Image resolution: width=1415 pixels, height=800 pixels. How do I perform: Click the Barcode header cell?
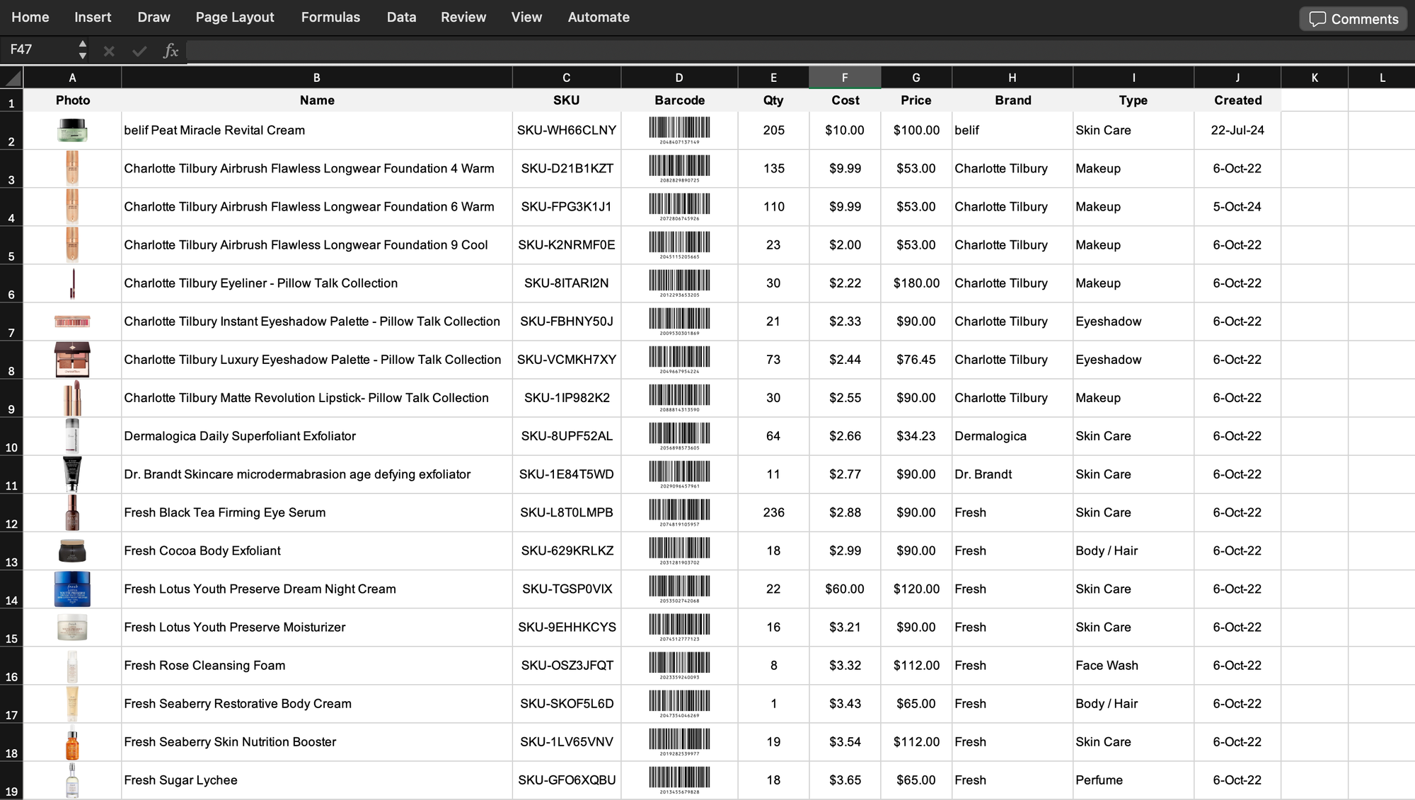(x=679, y=100)
